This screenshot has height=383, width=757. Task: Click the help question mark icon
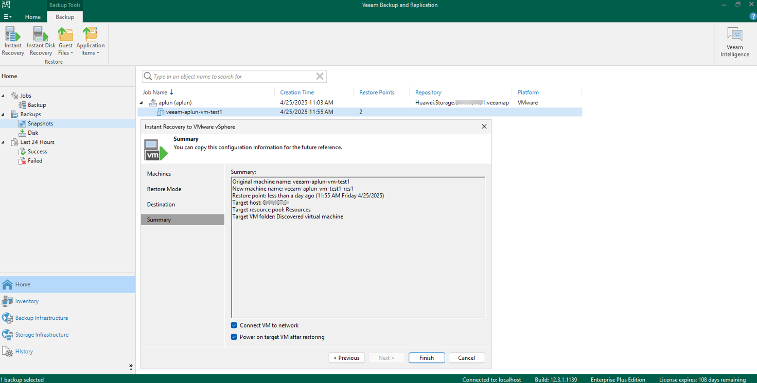753,17
